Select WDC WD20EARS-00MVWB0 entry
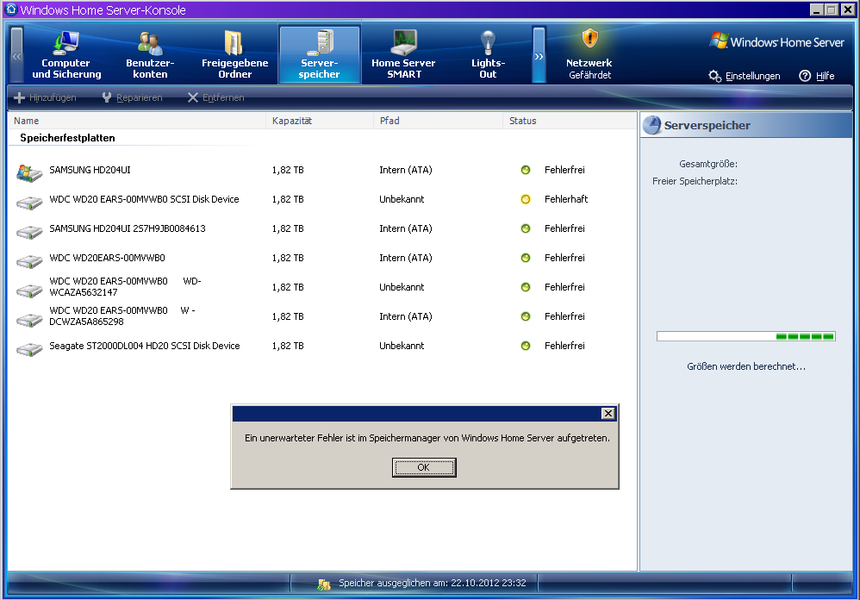This screenshot has height=600, width=860. 107,258
